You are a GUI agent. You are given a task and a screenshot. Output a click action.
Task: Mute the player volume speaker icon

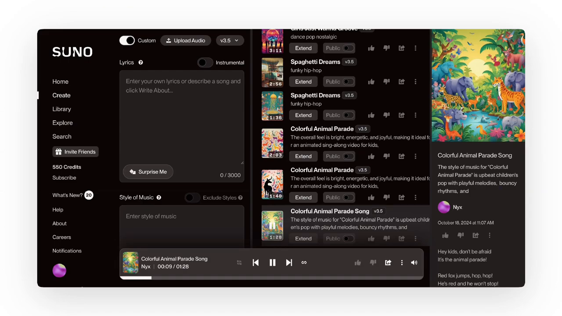414,262
